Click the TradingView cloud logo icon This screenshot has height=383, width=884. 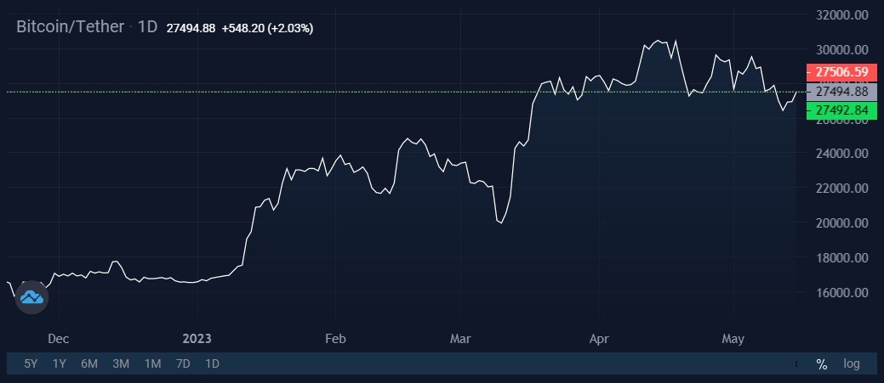(31, 297)
